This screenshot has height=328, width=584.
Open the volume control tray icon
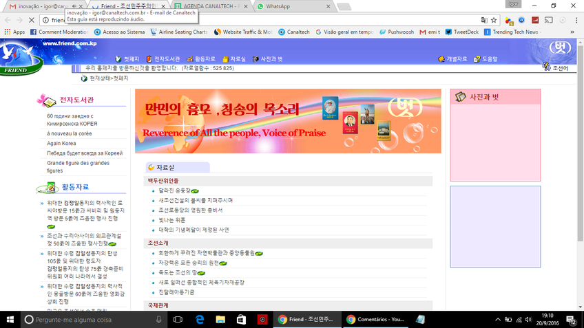(x=528, y=320)
